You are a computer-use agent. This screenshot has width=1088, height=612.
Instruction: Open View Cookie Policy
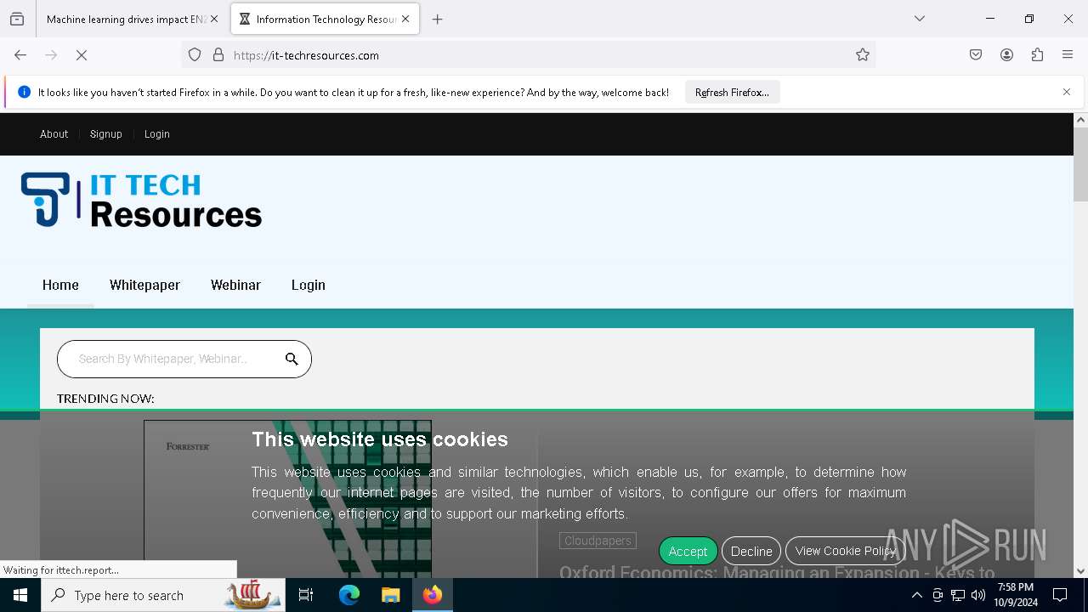tap(845, 551)
